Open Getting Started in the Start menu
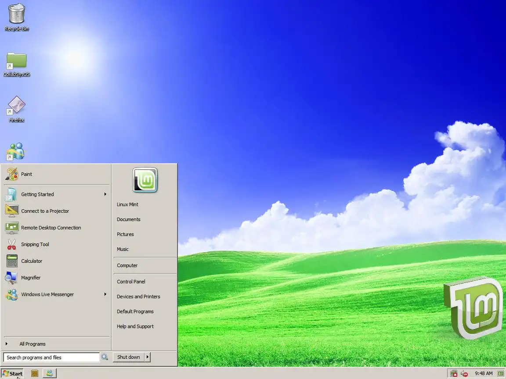The height and width of the screenshot is (379, 506). pyautogui.click(x=57, y=194)
